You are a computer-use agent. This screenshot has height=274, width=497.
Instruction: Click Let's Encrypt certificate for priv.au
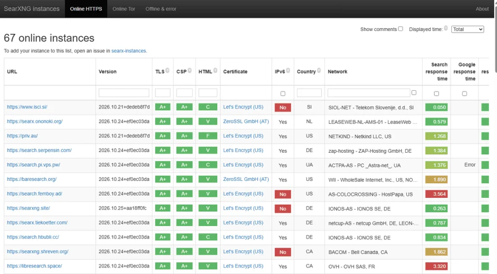[x=243, y=136]
